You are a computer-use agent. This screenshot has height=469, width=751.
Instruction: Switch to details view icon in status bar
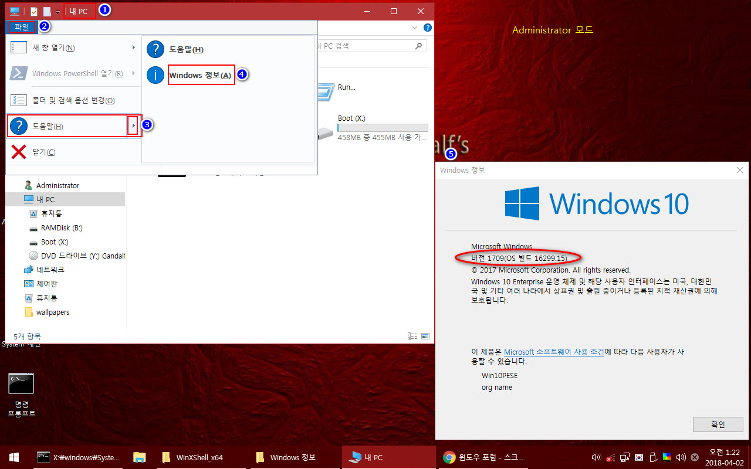412,337
